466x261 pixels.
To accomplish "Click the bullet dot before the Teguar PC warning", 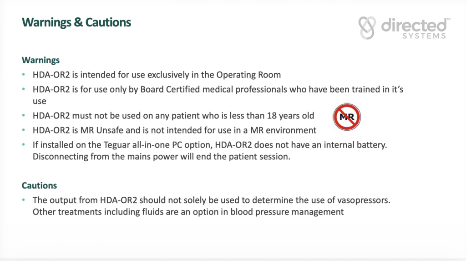I will [x=24, y=144].
